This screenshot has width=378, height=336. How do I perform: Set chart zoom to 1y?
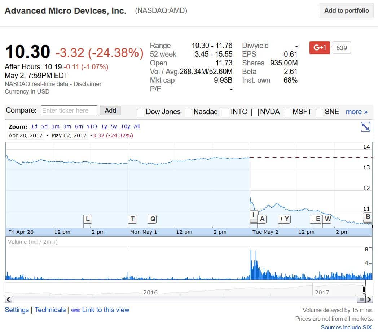104,126
